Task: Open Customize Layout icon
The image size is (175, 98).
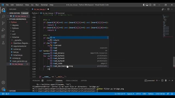Action: pos(154,5)
